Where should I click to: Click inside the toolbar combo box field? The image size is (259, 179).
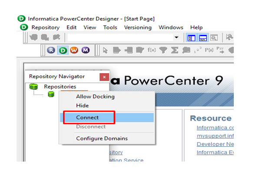pos(120,37)
